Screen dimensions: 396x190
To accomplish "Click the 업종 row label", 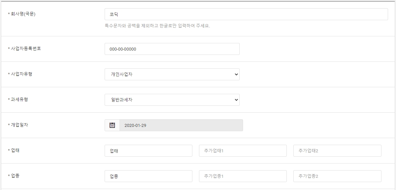I will click(x=14, y=176).
